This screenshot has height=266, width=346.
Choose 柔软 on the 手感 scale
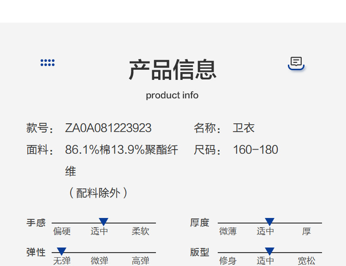[141, 231]
